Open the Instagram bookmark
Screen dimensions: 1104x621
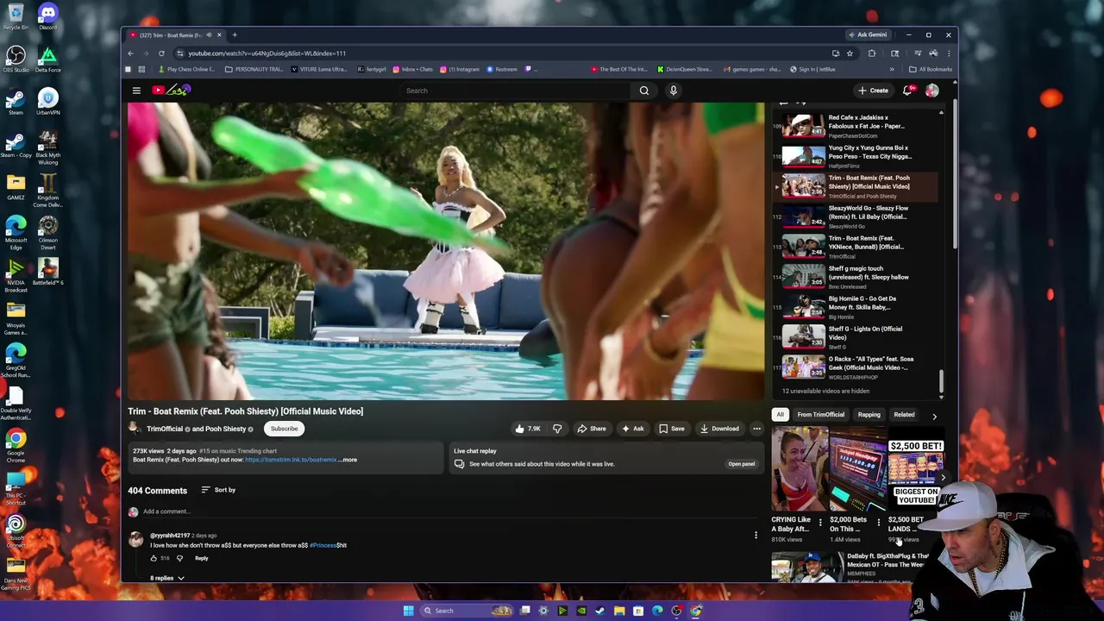coord(459,69)
